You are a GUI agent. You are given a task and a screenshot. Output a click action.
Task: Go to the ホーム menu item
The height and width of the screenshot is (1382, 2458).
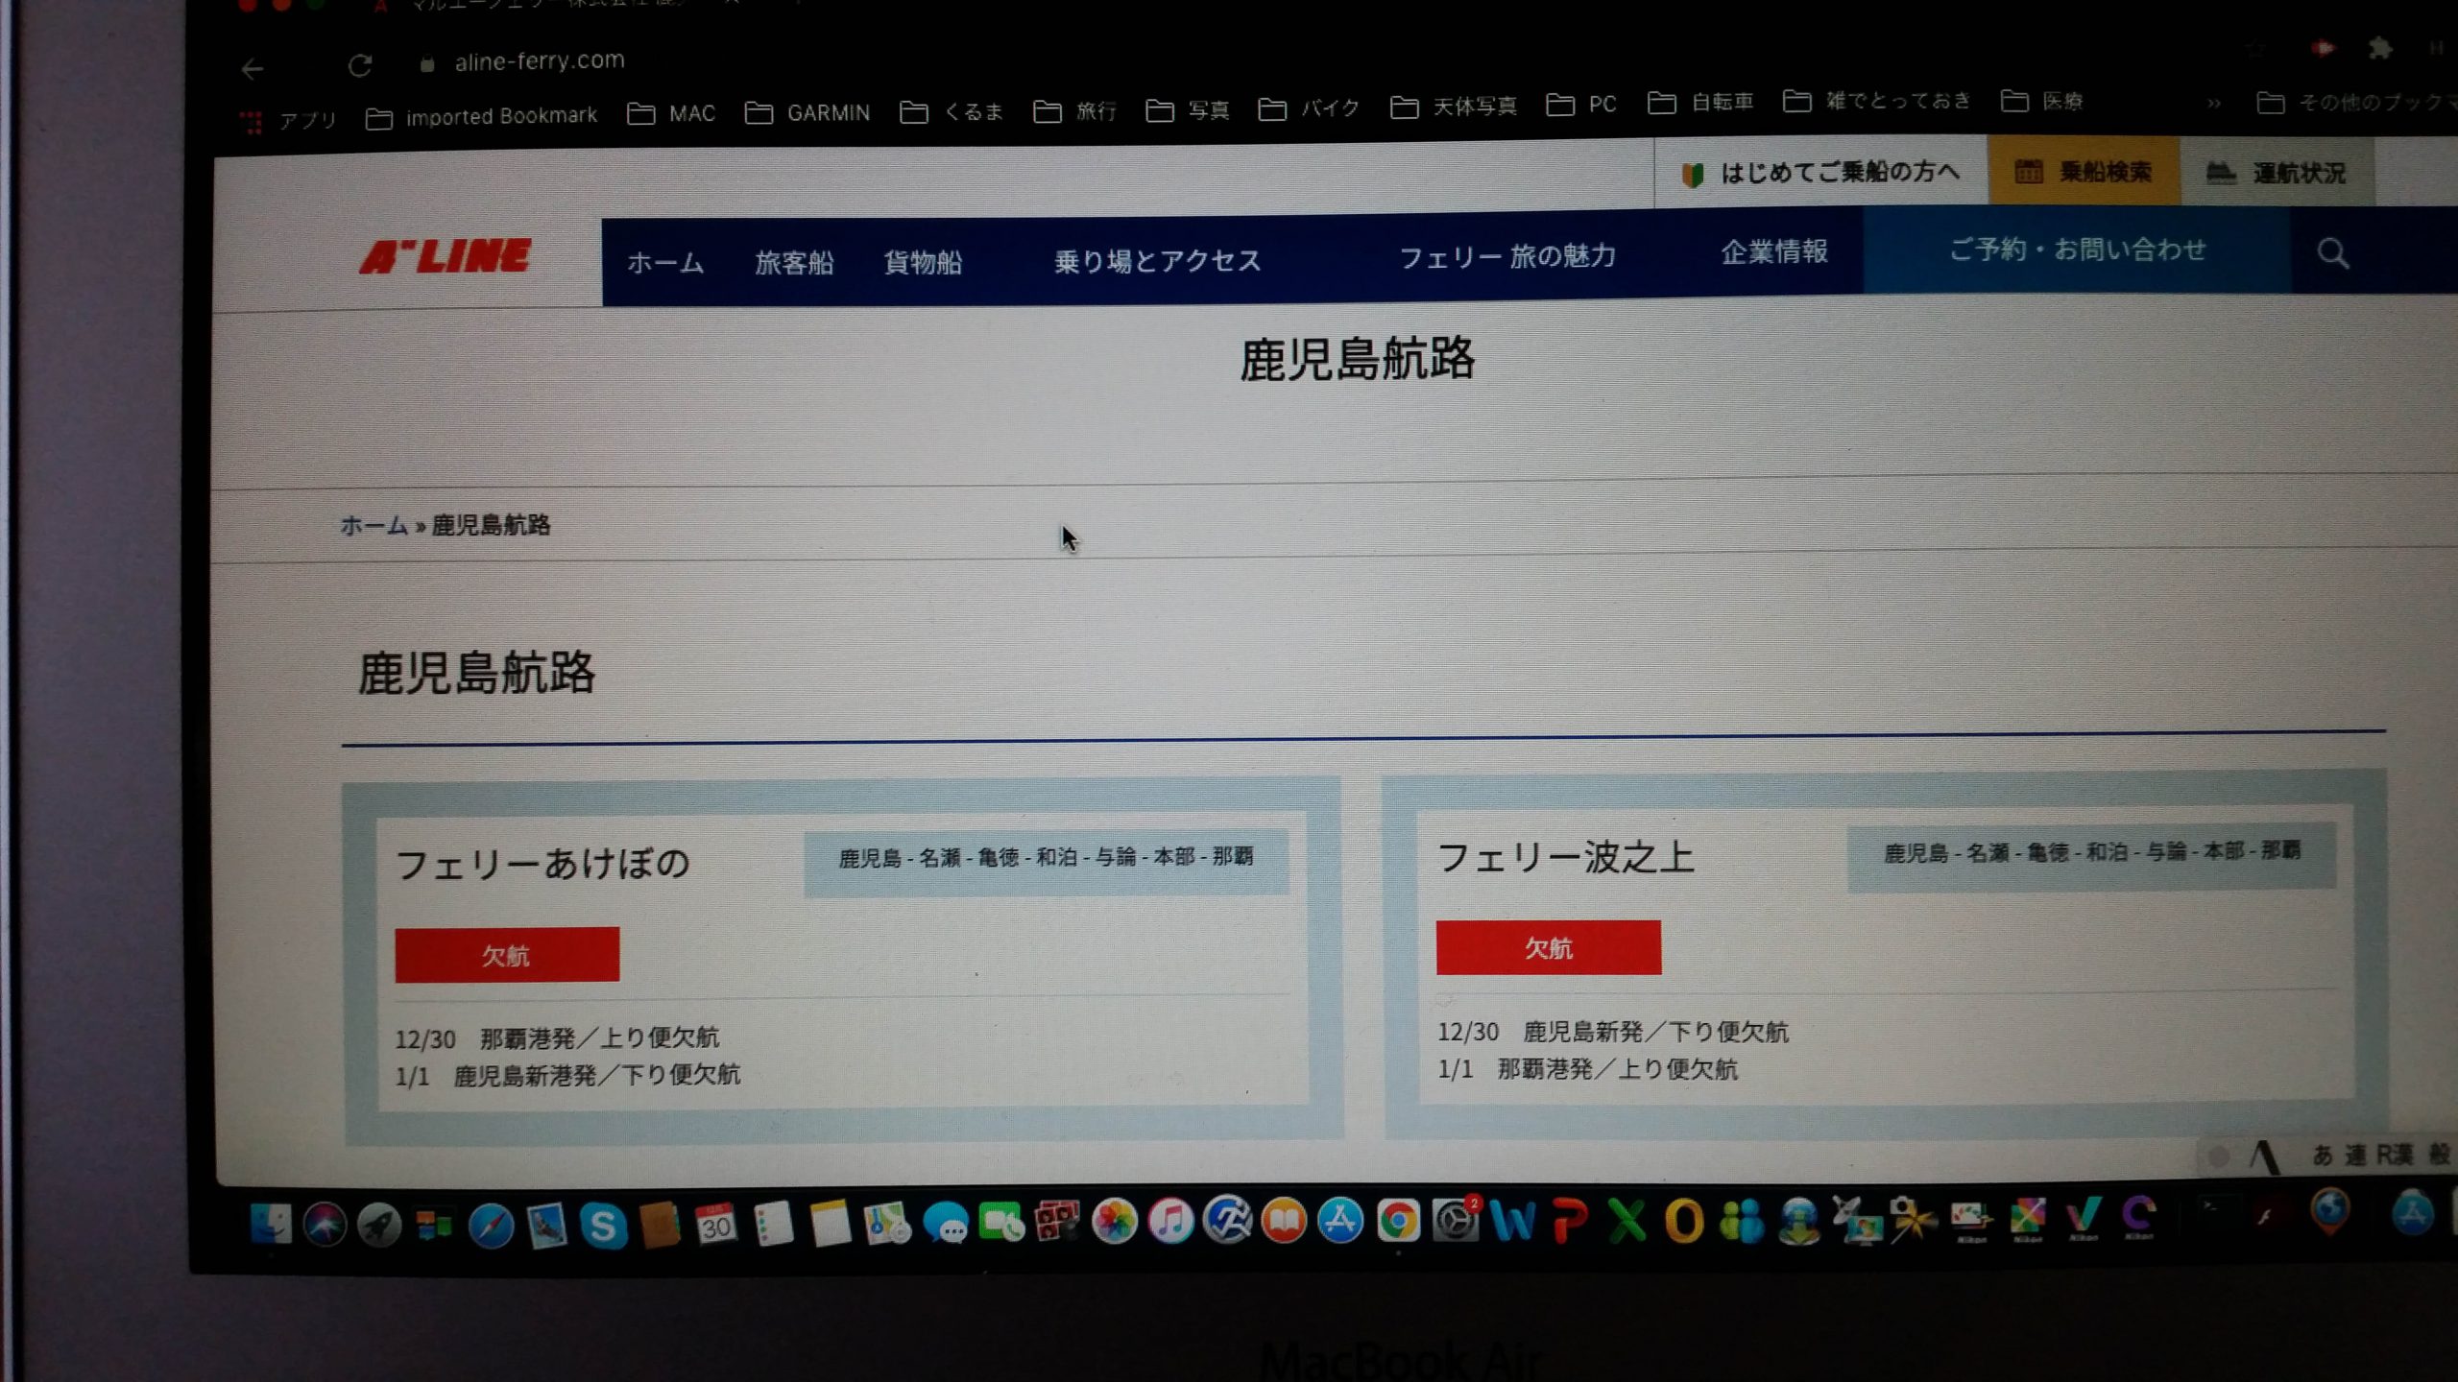point(665,263)
